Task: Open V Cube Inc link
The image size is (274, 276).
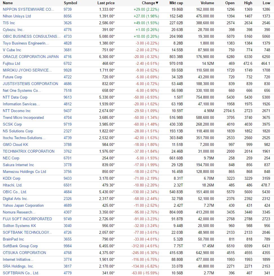Action: (x=12, y=50)
